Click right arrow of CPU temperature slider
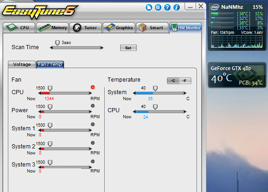Image resolution: width=268 pixels, height=192 pixels. click(185, 112)
